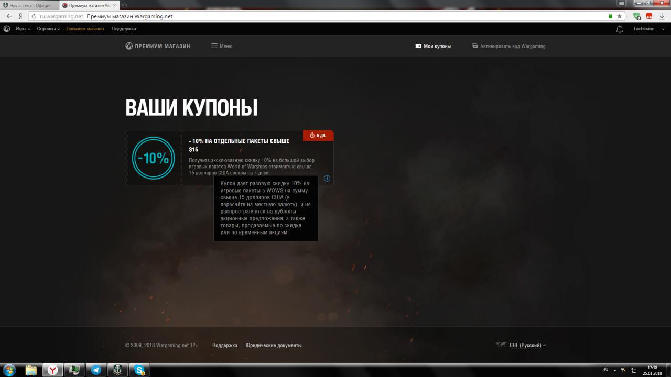Expand the Сервисы dropdown menu
Viewport: 671px width, 377px height.
48,29
